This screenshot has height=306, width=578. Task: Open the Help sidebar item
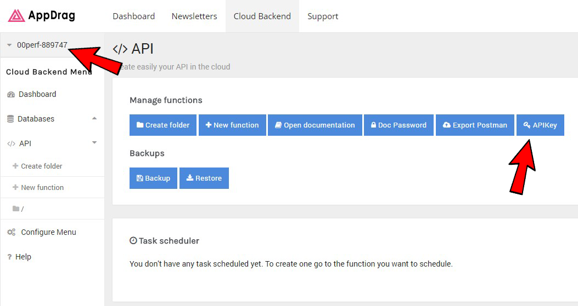23,257
